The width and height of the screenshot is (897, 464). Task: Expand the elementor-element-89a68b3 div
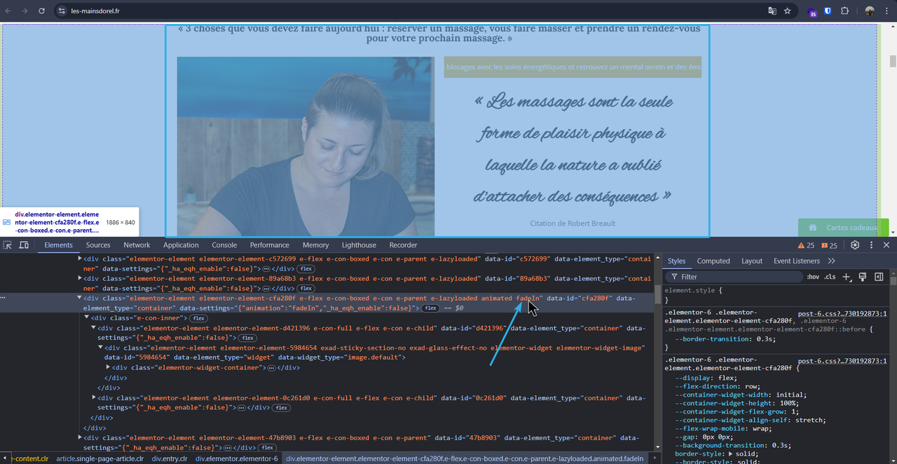tap(80, 278)
